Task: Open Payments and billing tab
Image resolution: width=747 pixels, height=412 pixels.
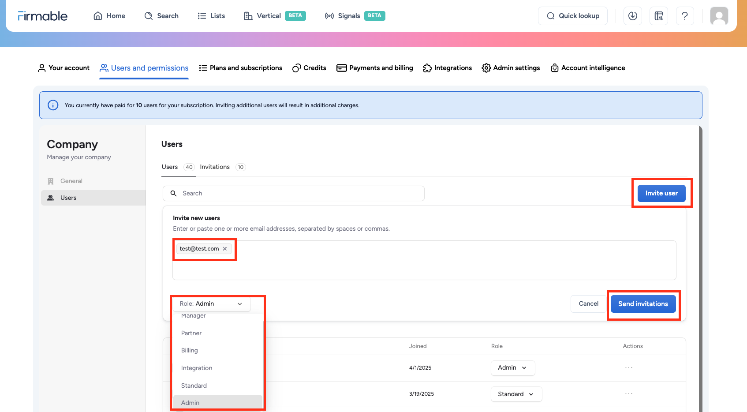Action: (x=375, y=68)
